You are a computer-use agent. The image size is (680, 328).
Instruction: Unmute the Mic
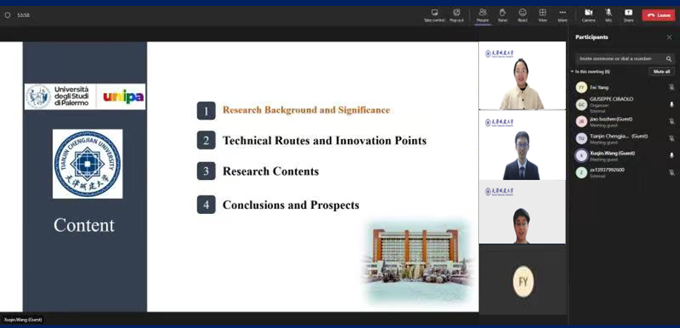click(608, 13)
